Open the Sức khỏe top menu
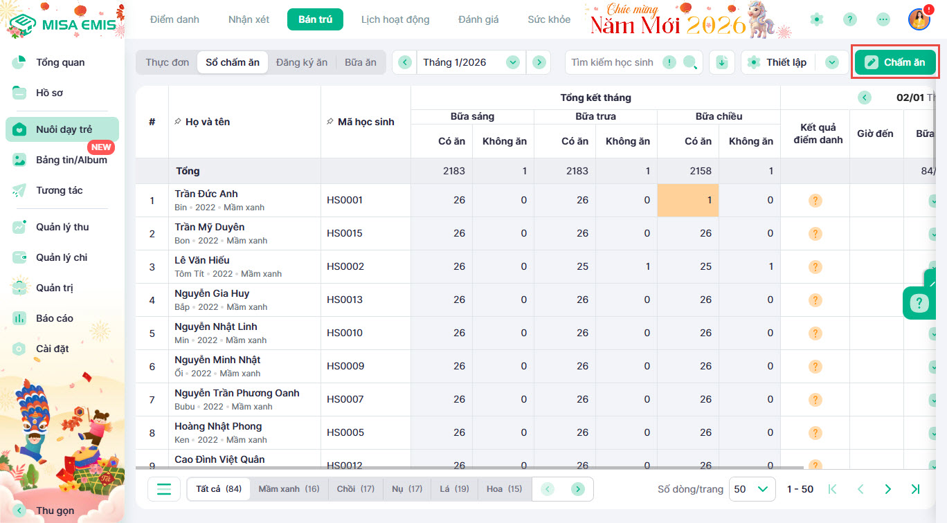947x523 pixels. 549,19
